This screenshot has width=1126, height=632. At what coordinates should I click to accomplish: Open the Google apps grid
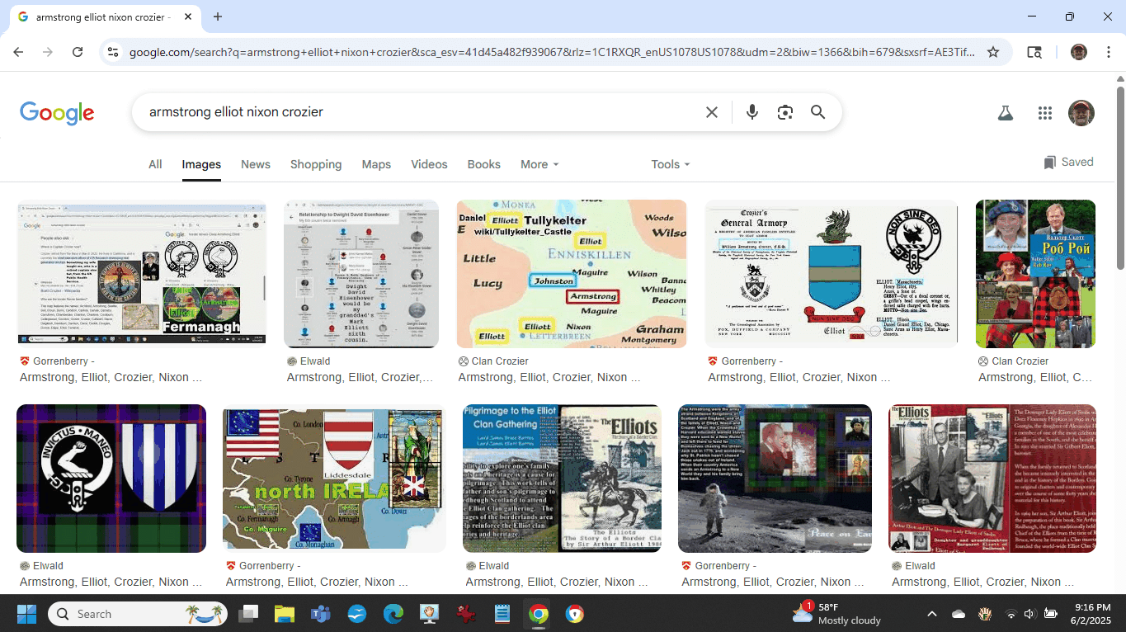1045,113
